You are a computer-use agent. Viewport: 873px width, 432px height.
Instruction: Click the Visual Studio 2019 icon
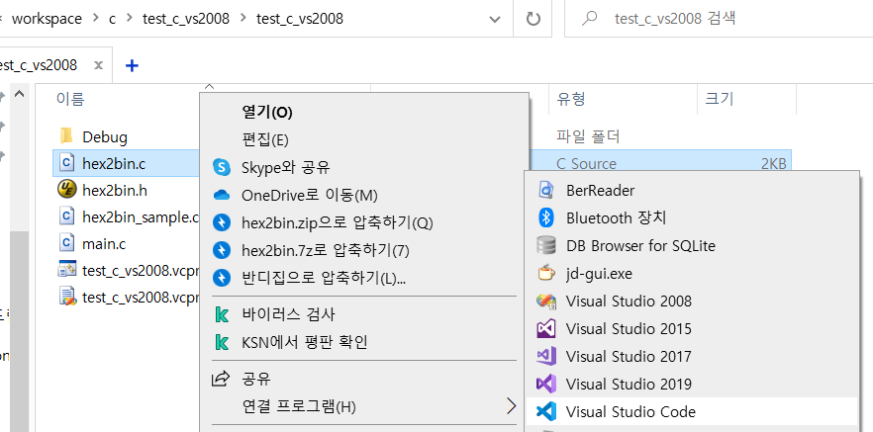click(545, 384)
